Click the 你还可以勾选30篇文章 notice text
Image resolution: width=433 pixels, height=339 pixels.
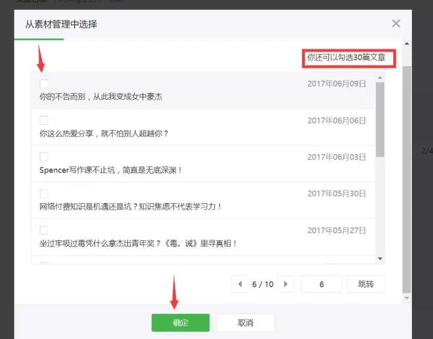coord(346,58)
